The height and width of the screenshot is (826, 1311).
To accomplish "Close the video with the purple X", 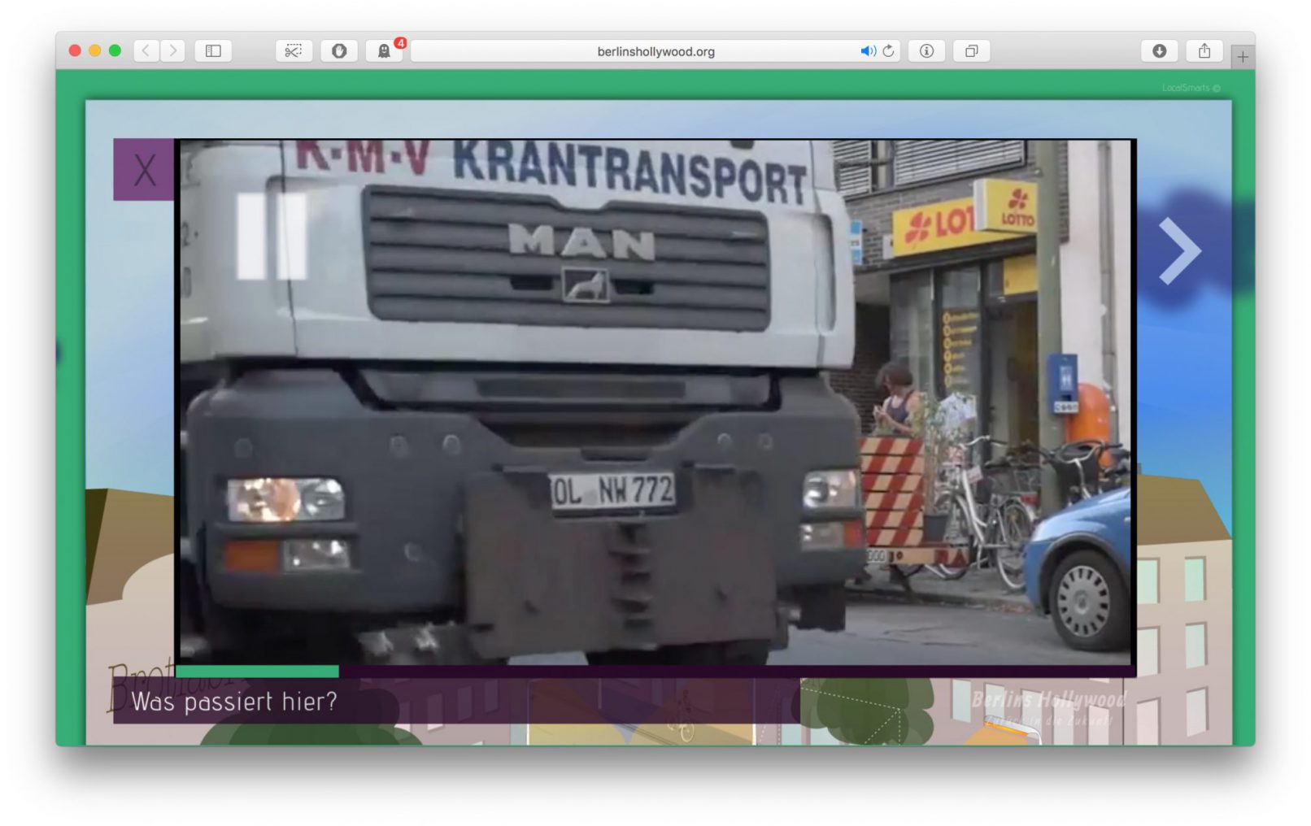I will click(144, 170).
